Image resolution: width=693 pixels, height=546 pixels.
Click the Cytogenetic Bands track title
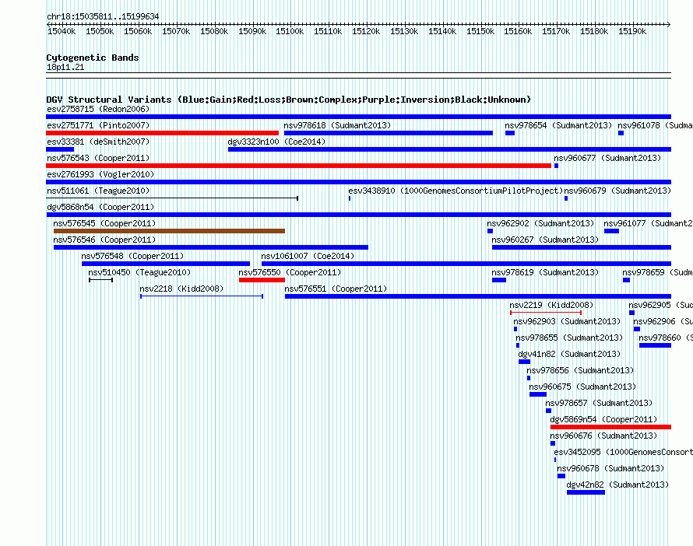pyautogui.click(x=93, y=58)
